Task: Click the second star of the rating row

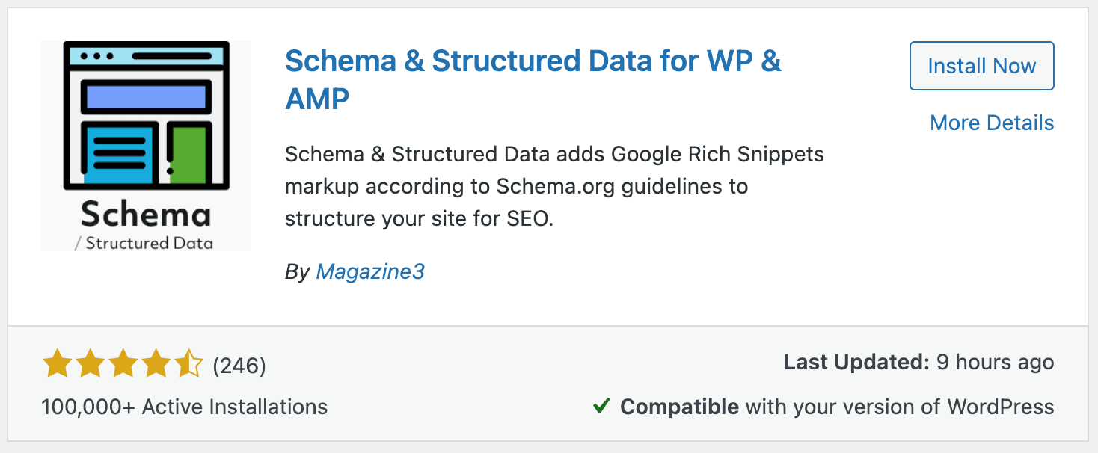Action: click(x=91, y=363)
